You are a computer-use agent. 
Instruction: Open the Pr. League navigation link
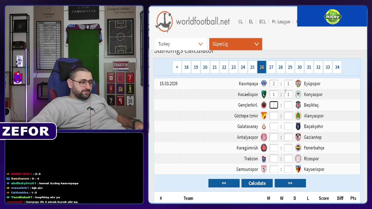[281, 22]
